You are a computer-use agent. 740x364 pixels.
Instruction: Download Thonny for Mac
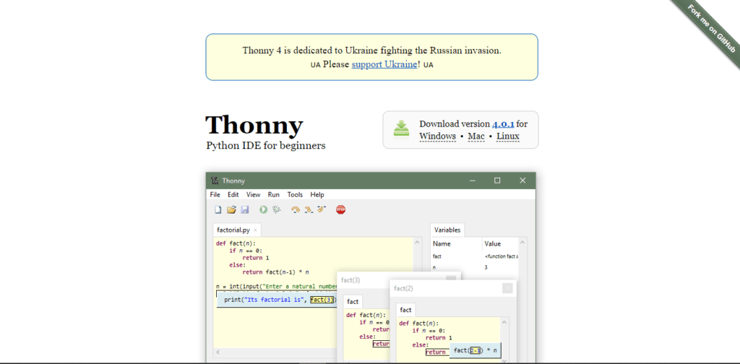(x=476, y=136)
